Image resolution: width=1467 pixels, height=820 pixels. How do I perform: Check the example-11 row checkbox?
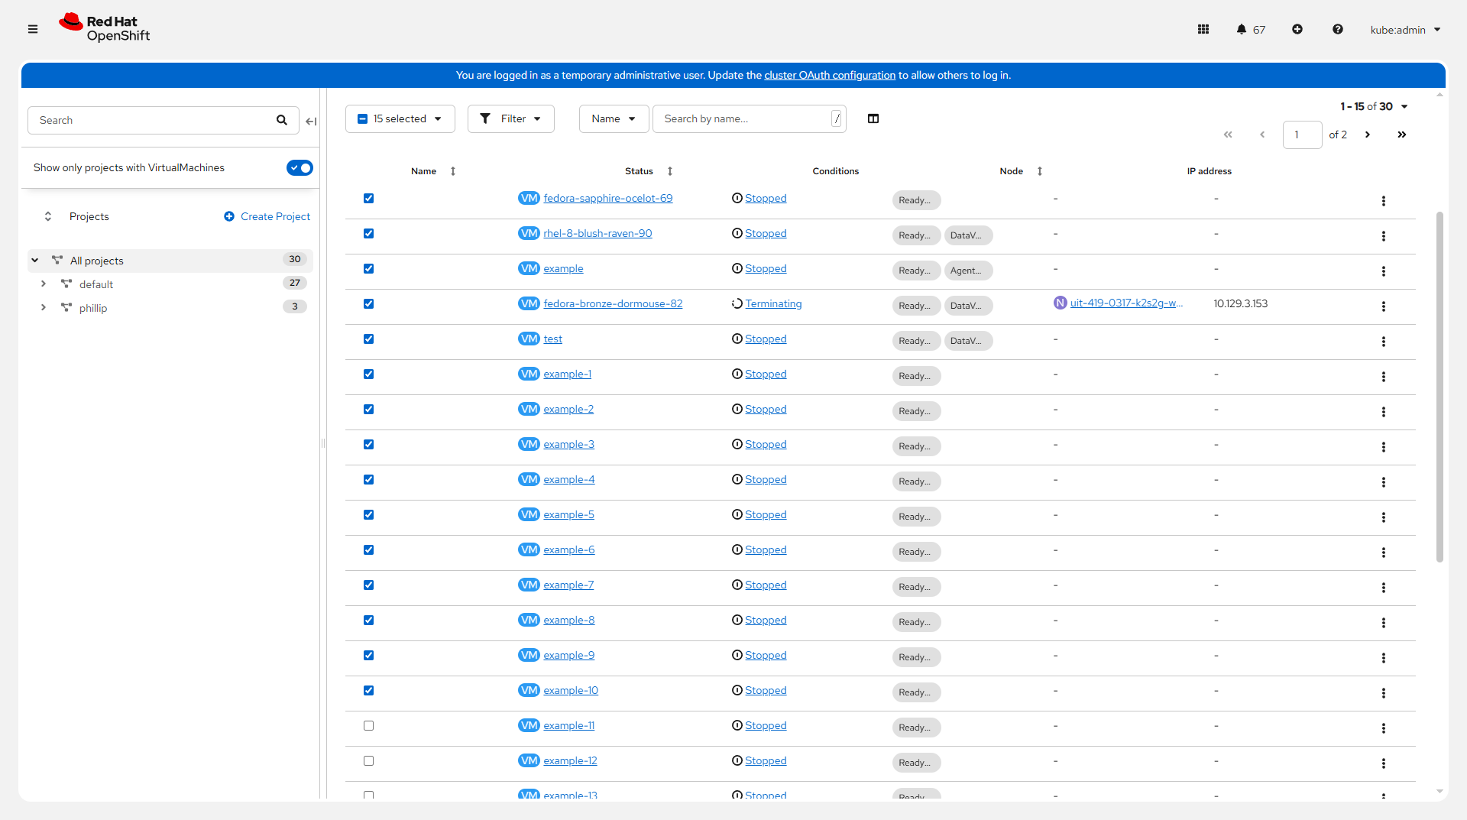click(x=369, y=726)
